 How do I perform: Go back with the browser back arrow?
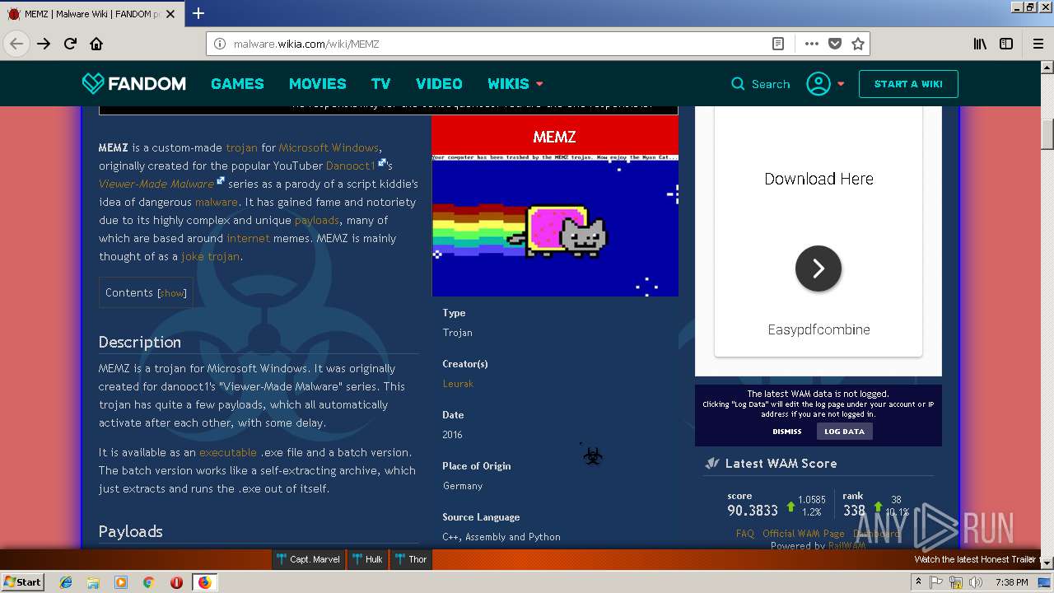click(x=16, y=44)
